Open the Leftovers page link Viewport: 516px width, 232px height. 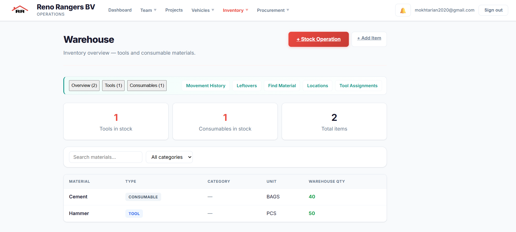pyautogui.click(x=247, y=86)
